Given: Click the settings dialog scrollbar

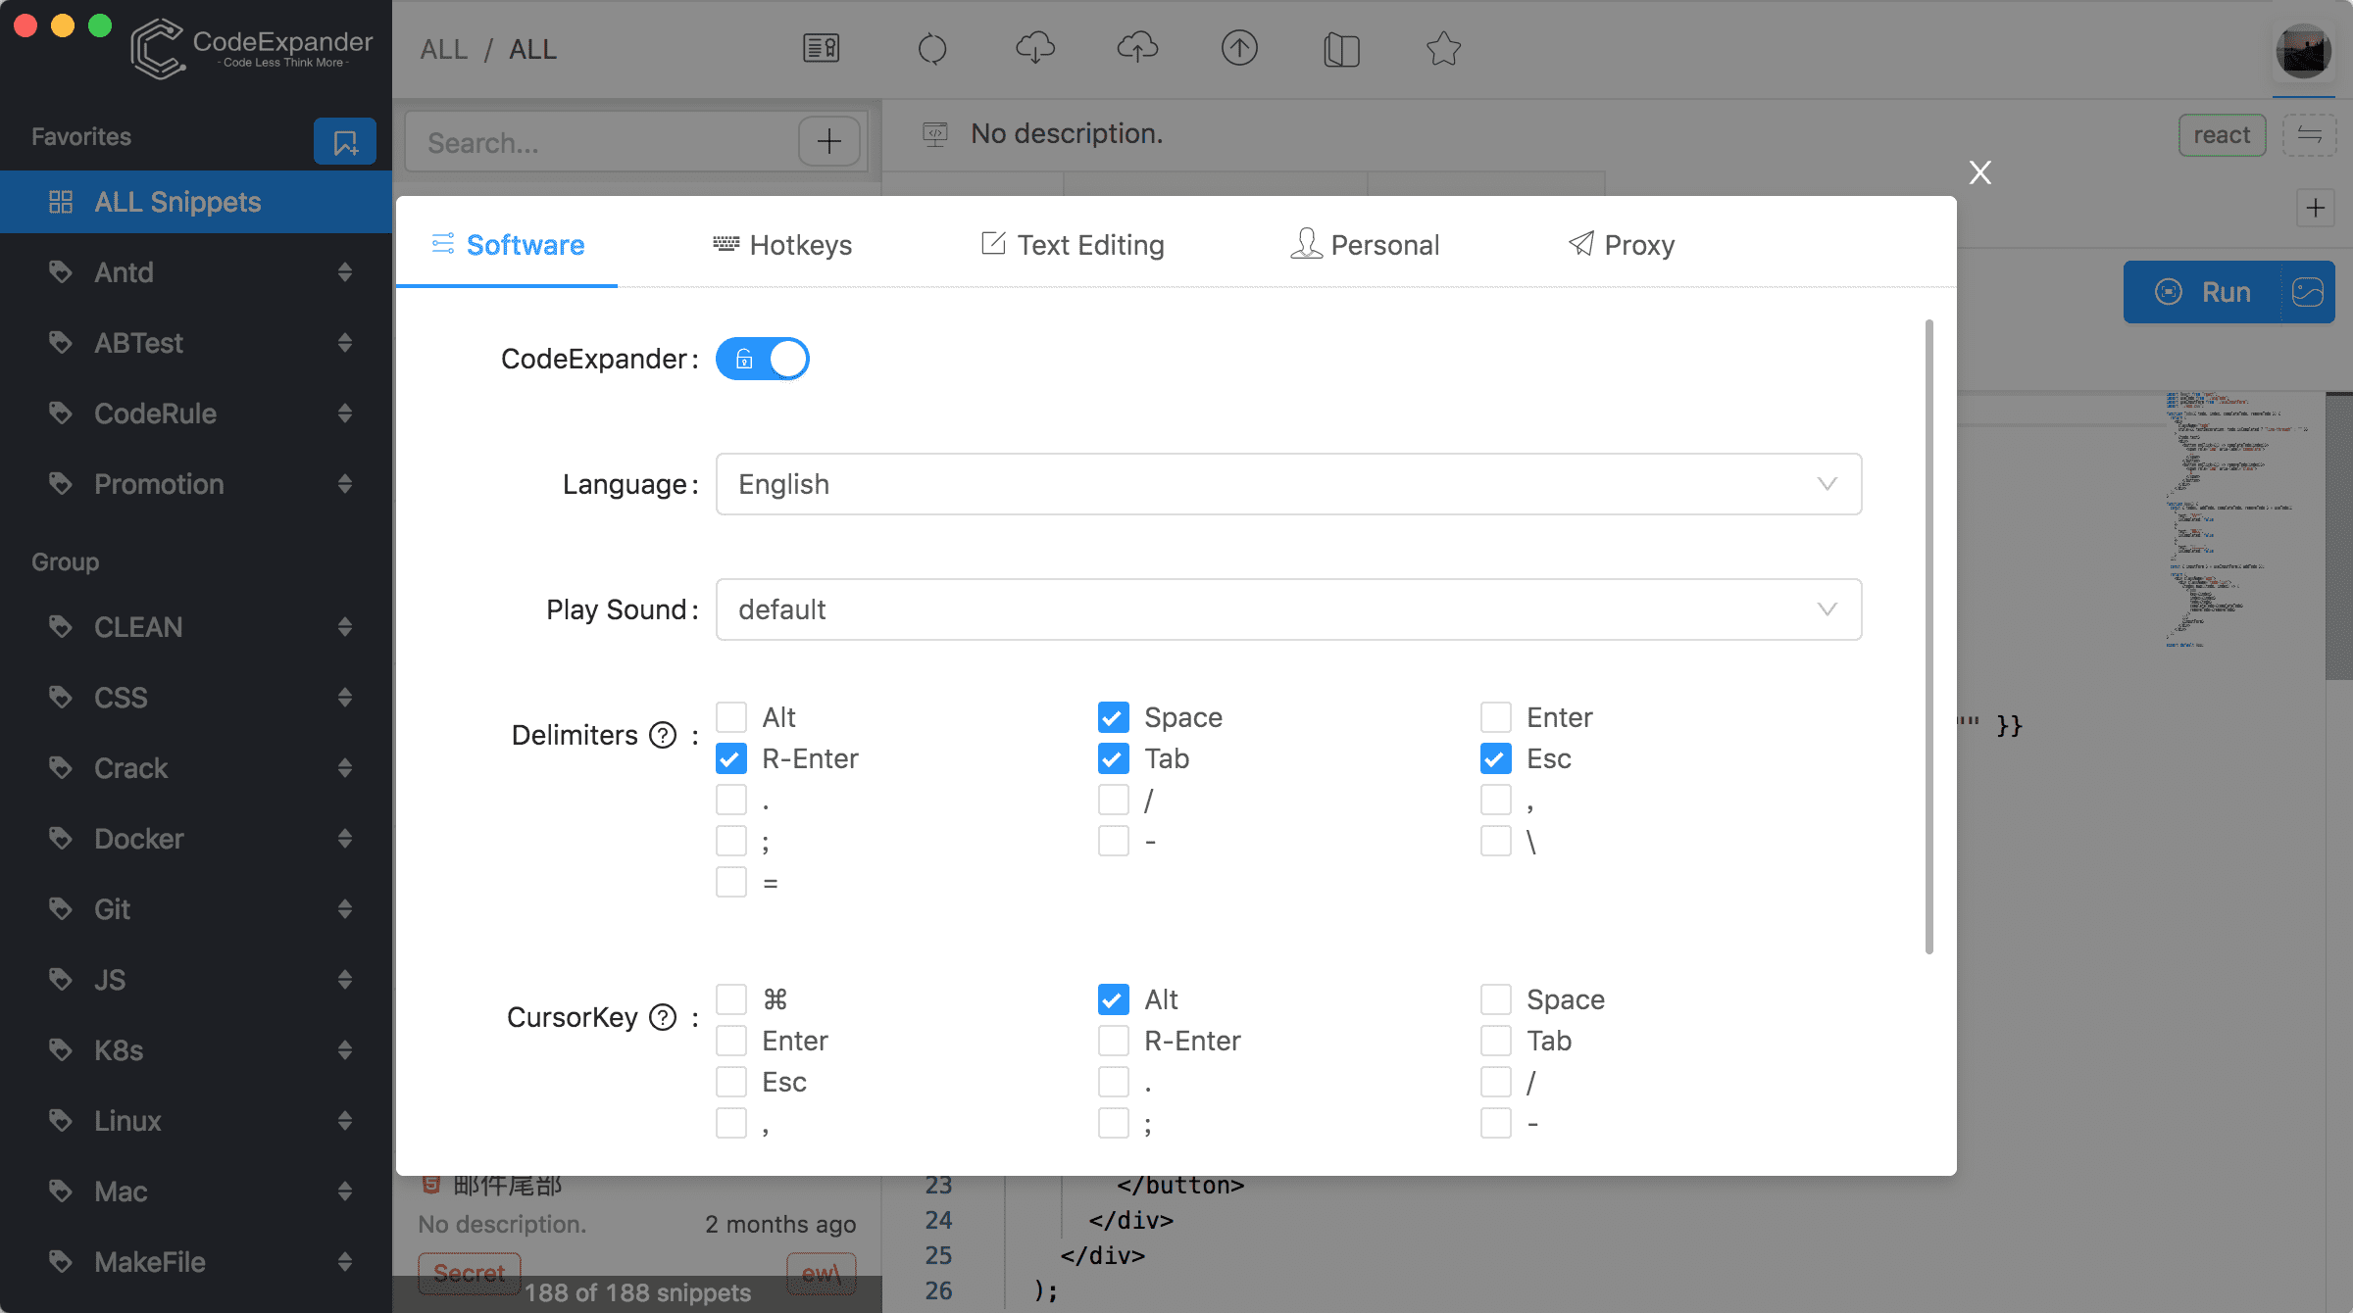Looking at the screenshot, I should click(x=1929, y=637).
